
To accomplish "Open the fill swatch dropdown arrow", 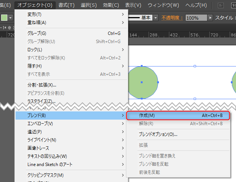I will click(10, 18).
